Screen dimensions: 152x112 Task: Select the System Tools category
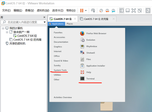click(60, 70)
